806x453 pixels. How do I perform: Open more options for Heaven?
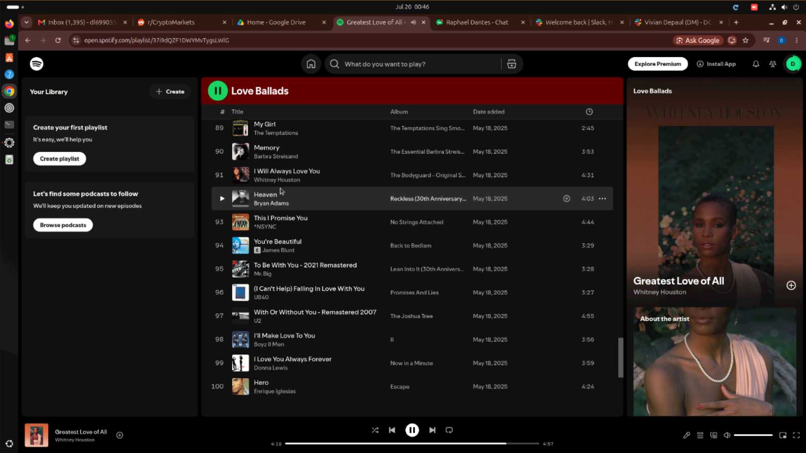coord(602,198)
